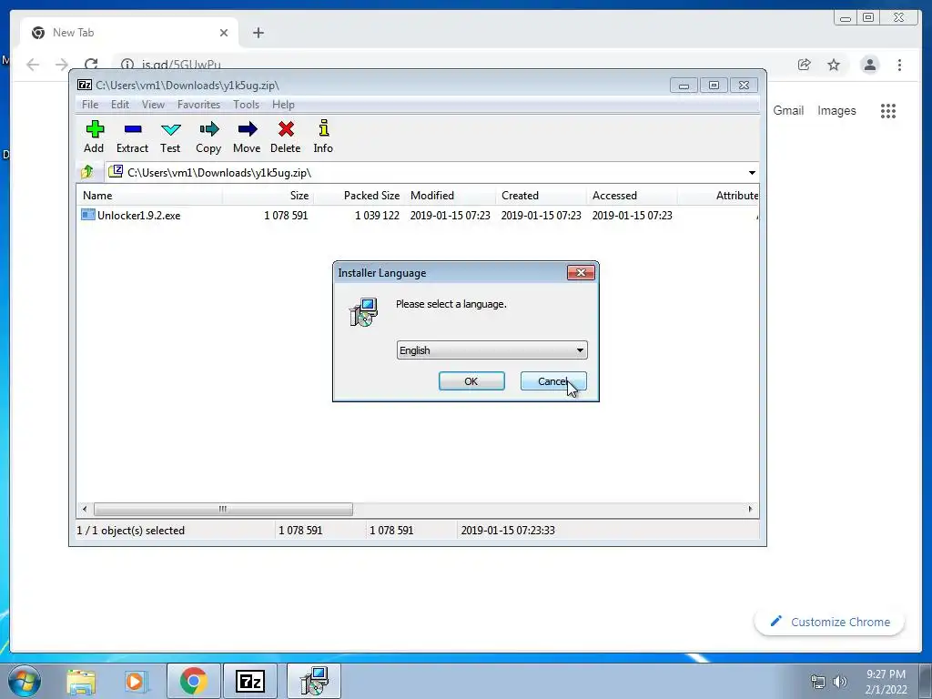
Task: Sort by the Created column header
Action: 541,196
